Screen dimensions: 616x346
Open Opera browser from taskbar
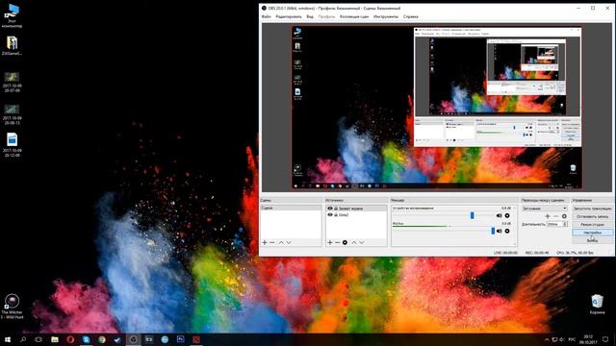[70, 339]
